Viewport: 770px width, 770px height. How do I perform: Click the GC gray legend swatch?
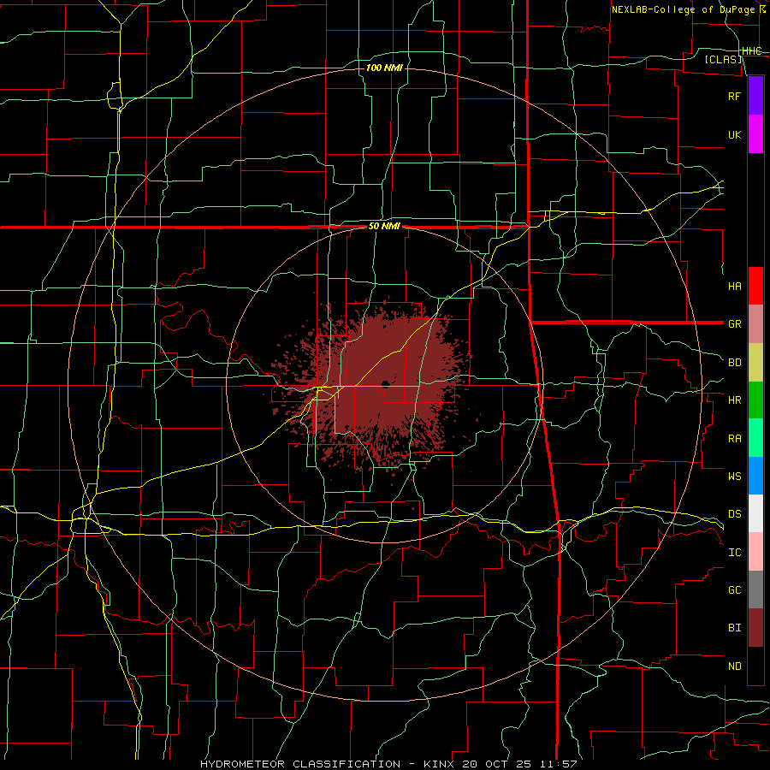pos(755,589)
